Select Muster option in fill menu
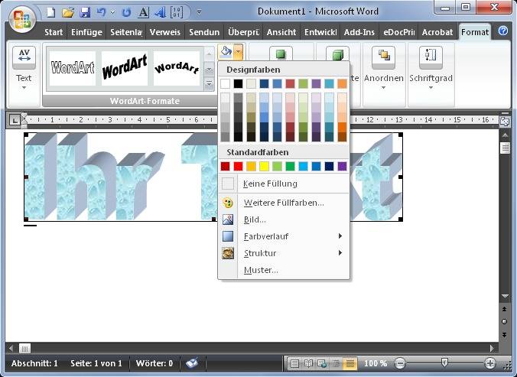Viewport: 517px width, 377px height. [261, 270]
